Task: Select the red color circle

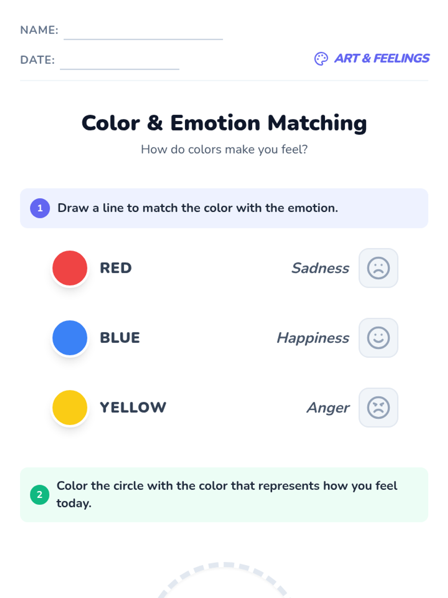Action: tap(70, 268)
